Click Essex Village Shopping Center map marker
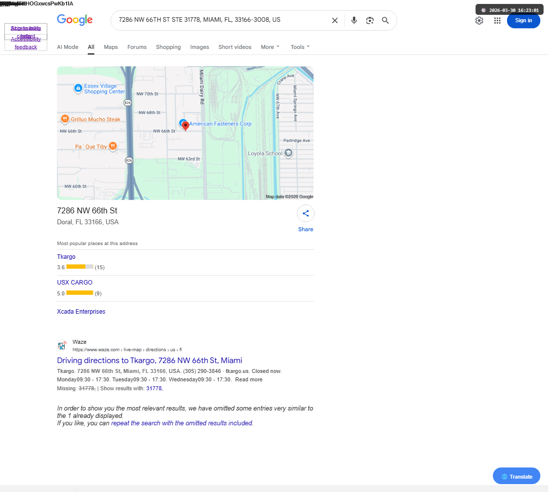The image size is (555, 492). (78, 88)
